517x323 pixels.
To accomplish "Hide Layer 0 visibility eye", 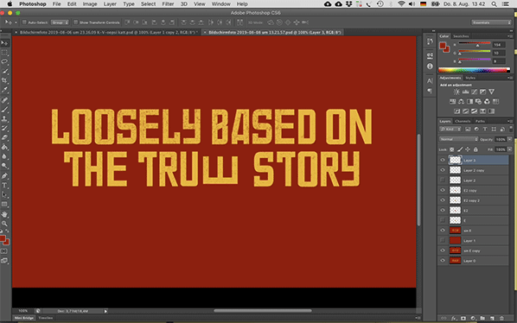I will [x=443, y=261].
